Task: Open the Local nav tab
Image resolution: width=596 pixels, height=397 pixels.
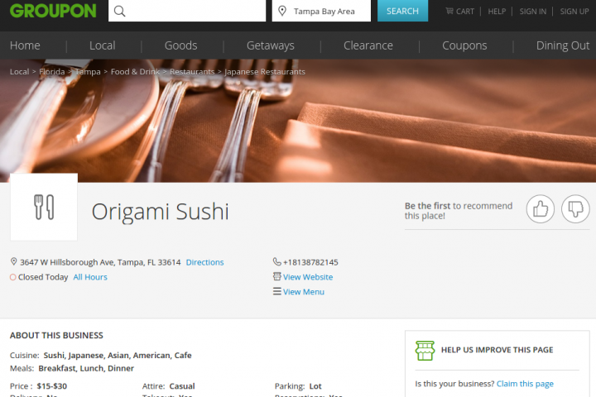Action: click(x=103, y=45)
